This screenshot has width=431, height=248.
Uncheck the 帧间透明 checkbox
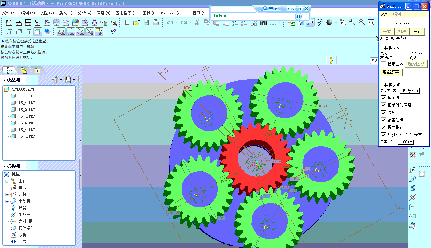click(383, 97)
